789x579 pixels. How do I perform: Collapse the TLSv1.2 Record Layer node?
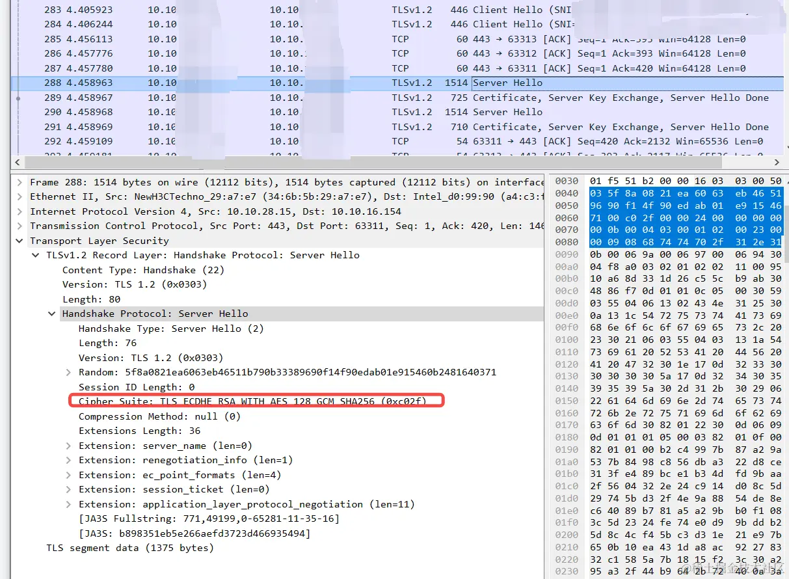point(36,255)
